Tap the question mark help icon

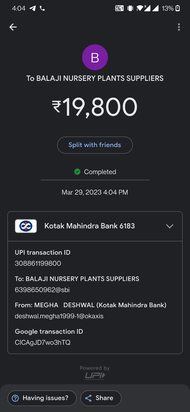pos(15,398)
